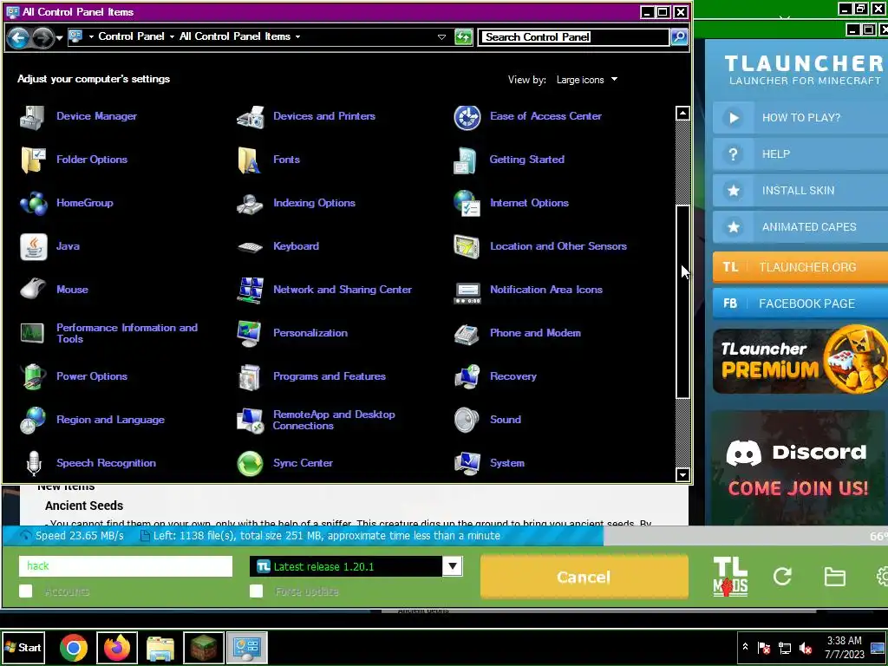This screenshot has width=888, height=666.
Task: Expand the recent pages arrow beside Forward
Action: (x=60, y=37)
